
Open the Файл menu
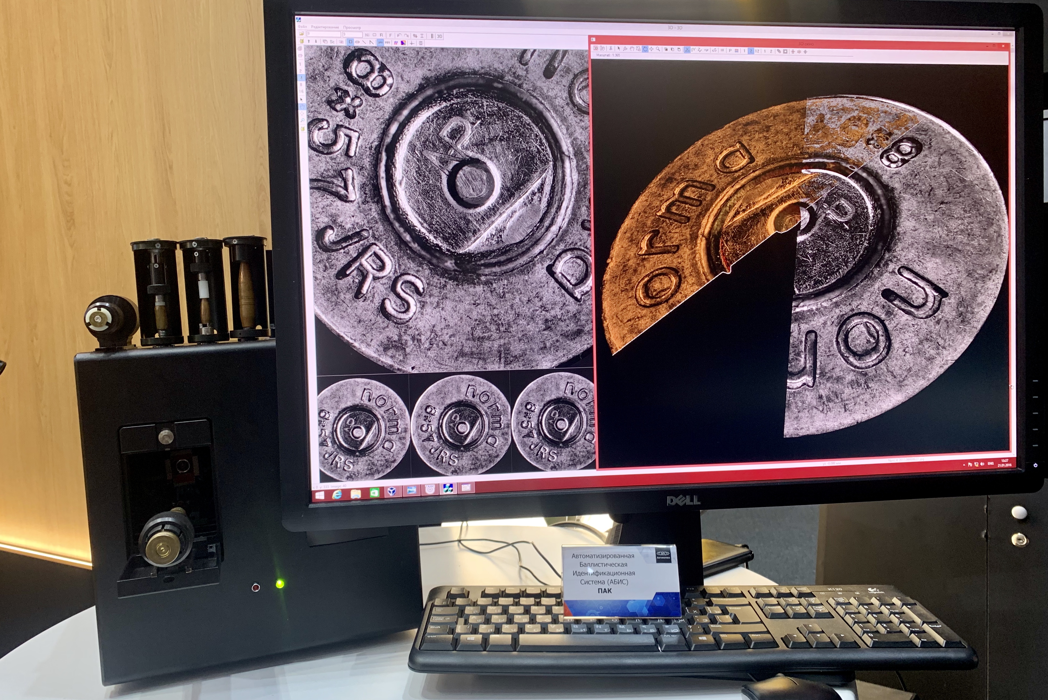[x=302, y=27]
